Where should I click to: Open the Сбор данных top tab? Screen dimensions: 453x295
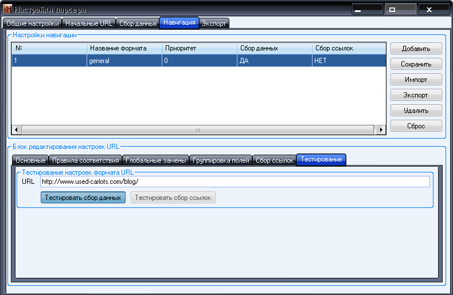tap(138, 23)
